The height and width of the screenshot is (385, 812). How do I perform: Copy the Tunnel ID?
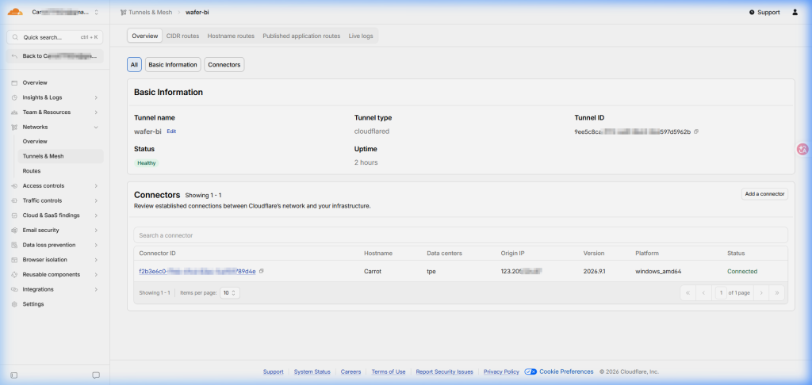pos(696,132)
